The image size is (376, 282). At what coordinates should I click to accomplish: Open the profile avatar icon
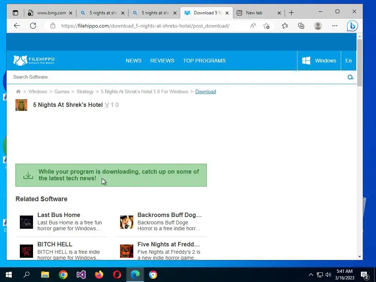pos(318,26)
